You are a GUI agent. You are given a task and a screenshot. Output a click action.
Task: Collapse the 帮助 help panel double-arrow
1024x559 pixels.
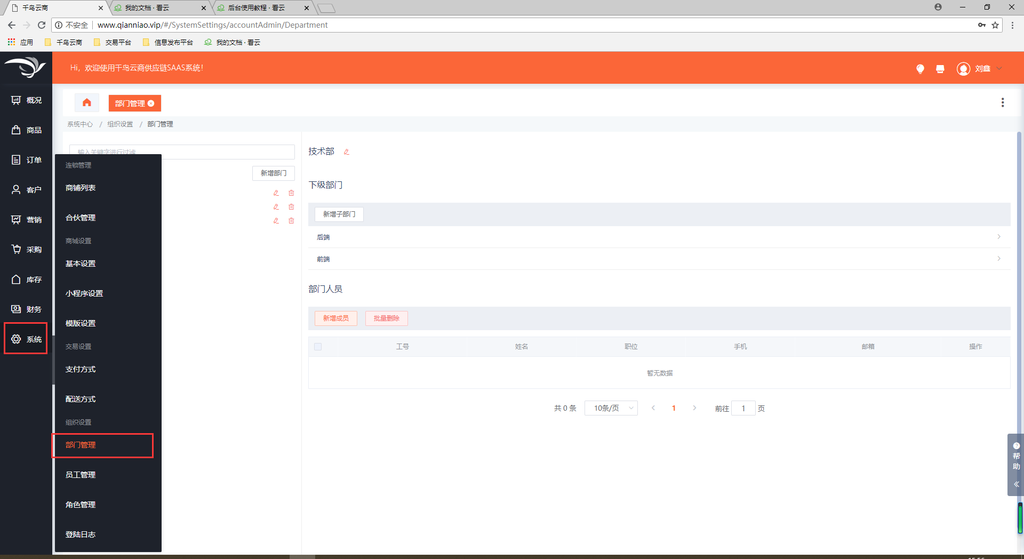[1016, 484]
